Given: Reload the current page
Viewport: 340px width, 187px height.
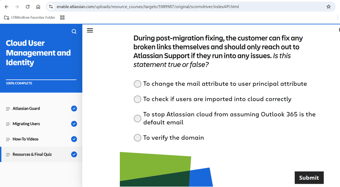Looking at the screenshot, I should point(28,7).
